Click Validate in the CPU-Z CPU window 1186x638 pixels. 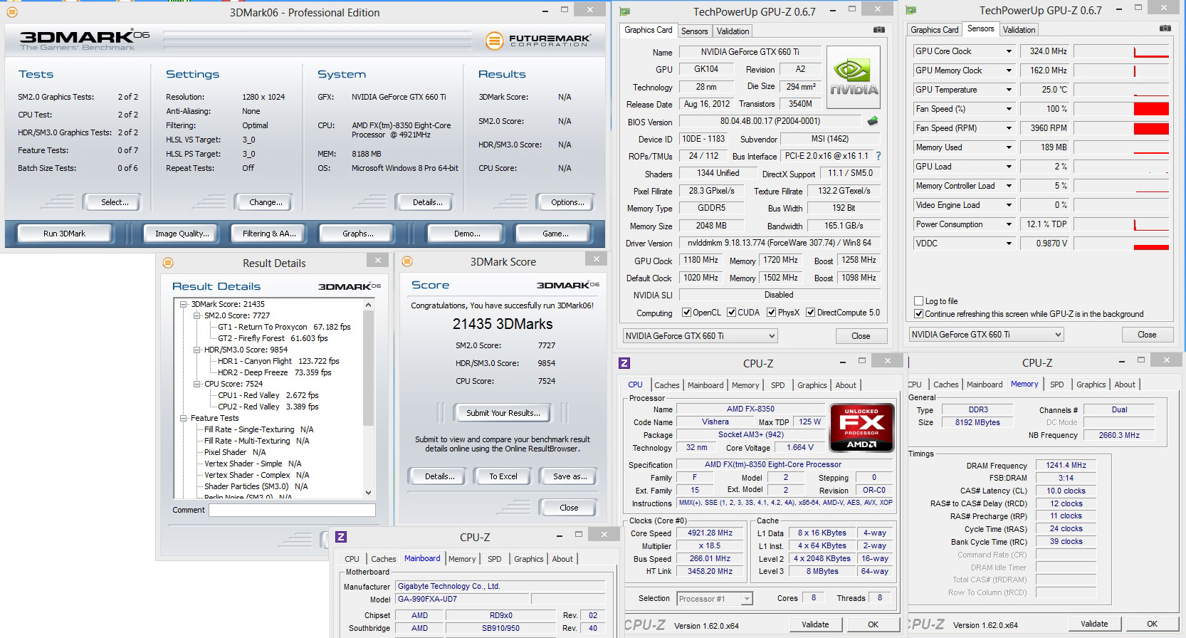[x=815, y=624]
